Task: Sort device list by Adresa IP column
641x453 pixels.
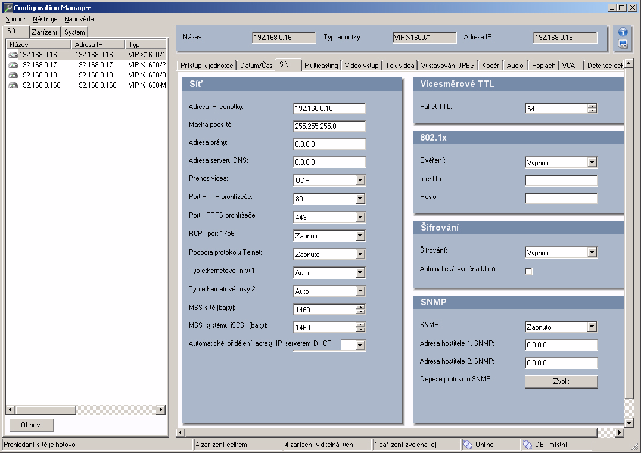Action: [x=98, y=45]
